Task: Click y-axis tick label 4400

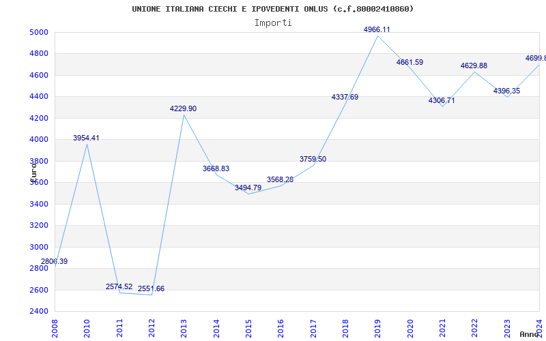Action: 39,96
